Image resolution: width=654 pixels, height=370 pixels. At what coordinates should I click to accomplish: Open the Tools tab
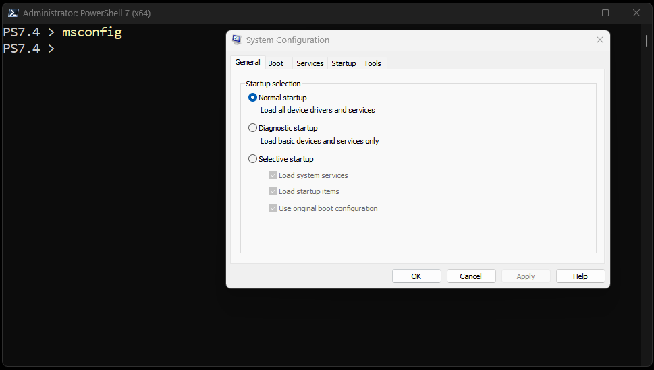point(373,63)
